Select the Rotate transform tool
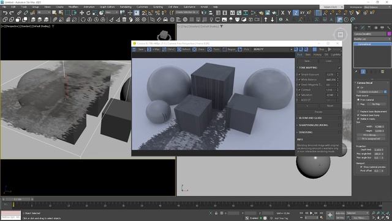 click(88, 13)
